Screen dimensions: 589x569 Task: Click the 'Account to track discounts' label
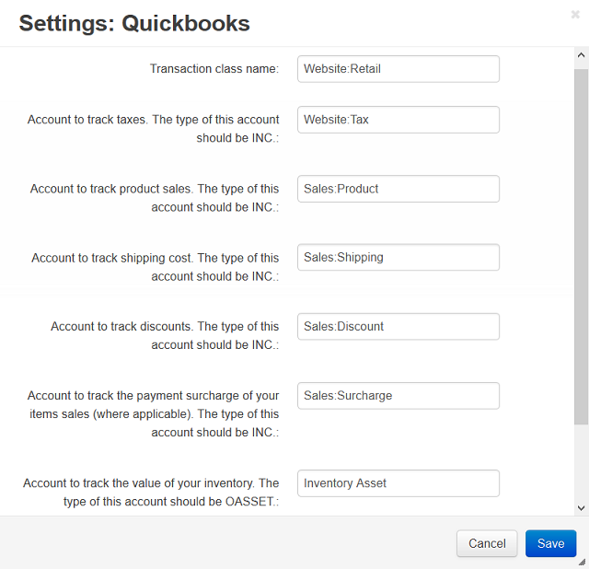click(x=165, y=335)
